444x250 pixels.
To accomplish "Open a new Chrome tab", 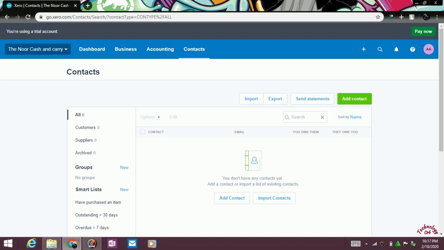I will point(88,6).
